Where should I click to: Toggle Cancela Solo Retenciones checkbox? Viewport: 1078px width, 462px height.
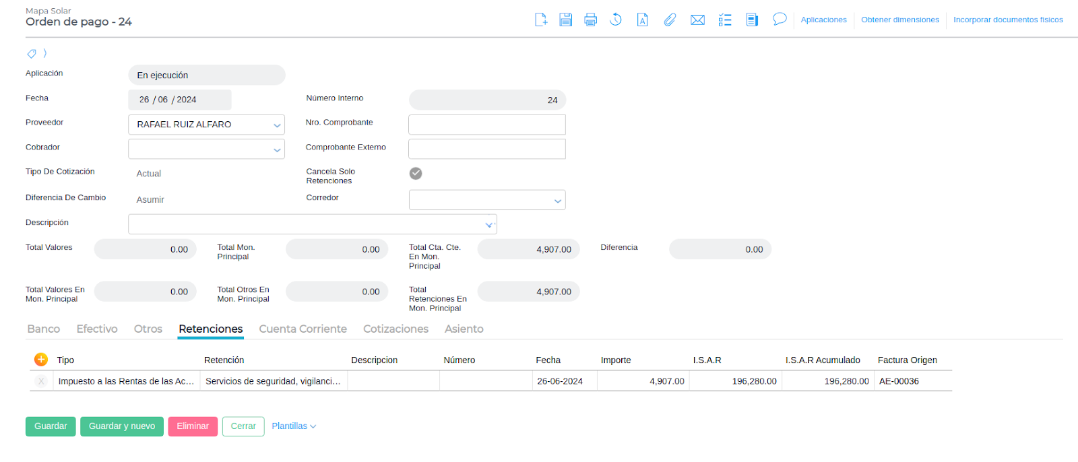(416, 174)
